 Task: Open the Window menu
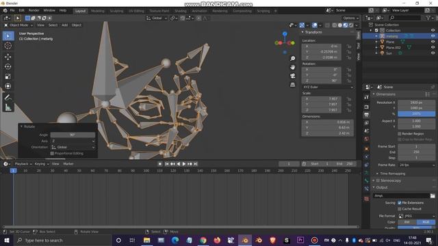[x=49, y=10]
